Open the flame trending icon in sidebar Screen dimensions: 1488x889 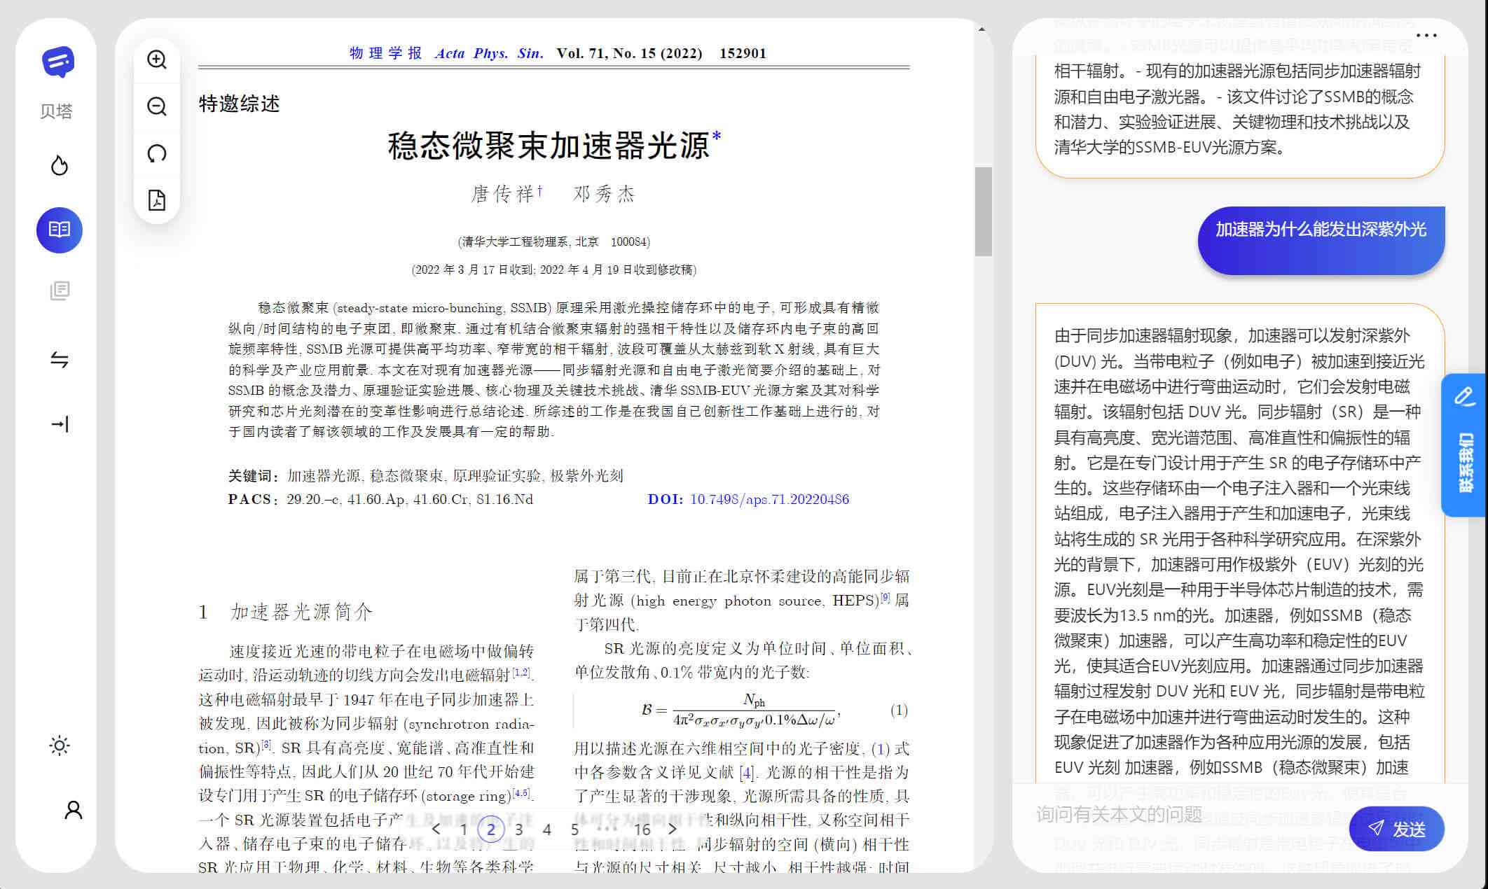(60, 165)
